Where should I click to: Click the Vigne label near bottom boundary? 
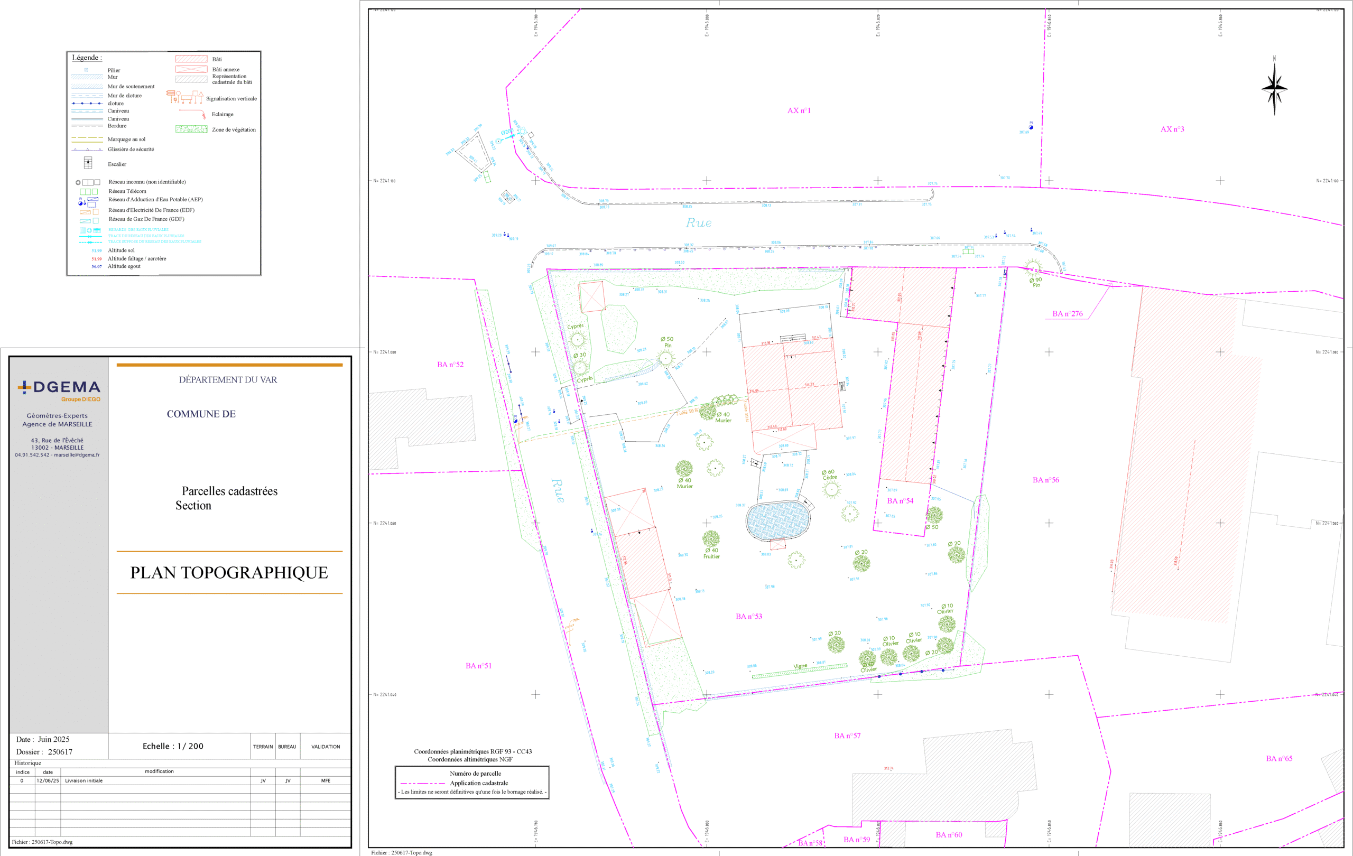point(800,666)
